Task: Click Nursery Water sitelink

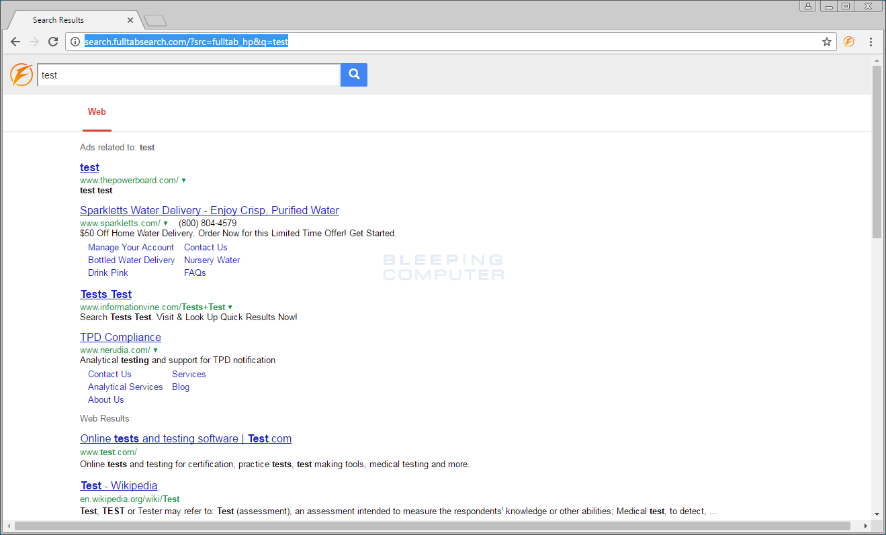Action: click(x=212, y=260)
